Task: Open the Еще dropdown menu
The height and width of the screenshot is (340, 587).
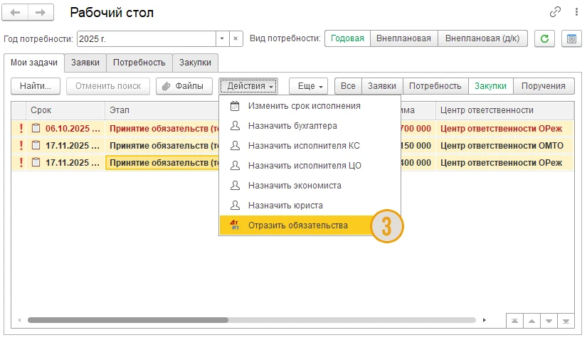Action: [x=309, y=86]
